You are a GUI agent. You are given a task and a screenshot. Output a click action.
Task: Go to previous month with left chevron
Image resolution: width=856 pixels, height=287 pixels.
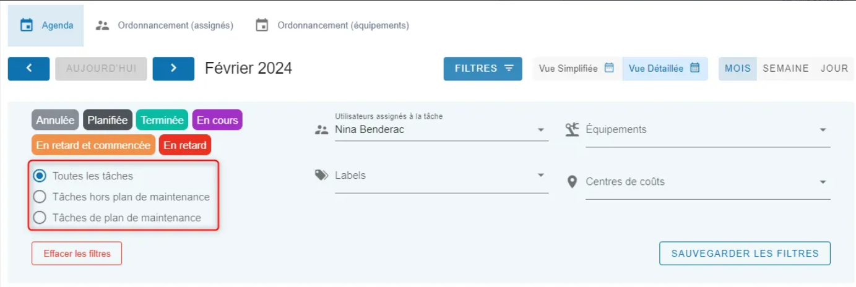[x=28, y=69]
